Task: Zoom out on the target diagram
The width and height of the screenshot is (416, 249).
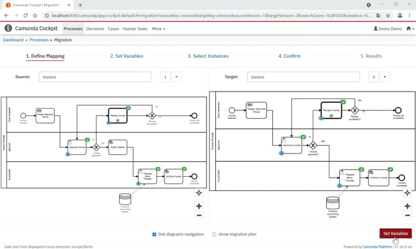Action: point(408,215)
